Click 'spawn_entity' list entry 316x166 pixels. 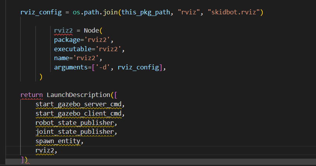[58, 141]
